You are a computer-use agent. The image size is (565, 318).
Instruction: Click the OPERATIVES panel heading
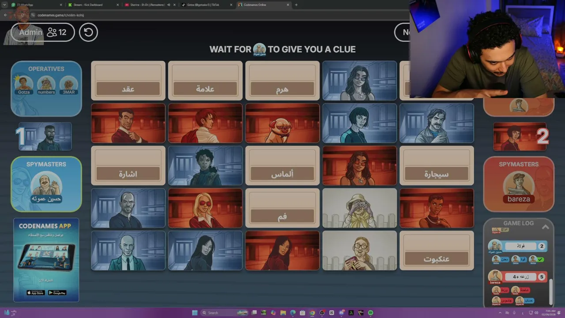[x=46, y=69]
